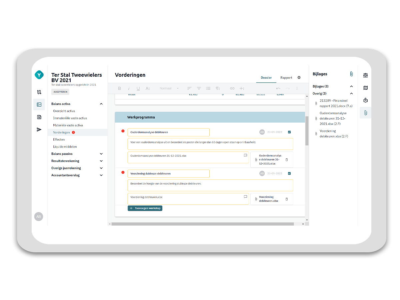Toggle checkbox of Ouderdomsanalyse debiteuren step
Viewport: 400px width, 300px height.
(x=289, y=132)
